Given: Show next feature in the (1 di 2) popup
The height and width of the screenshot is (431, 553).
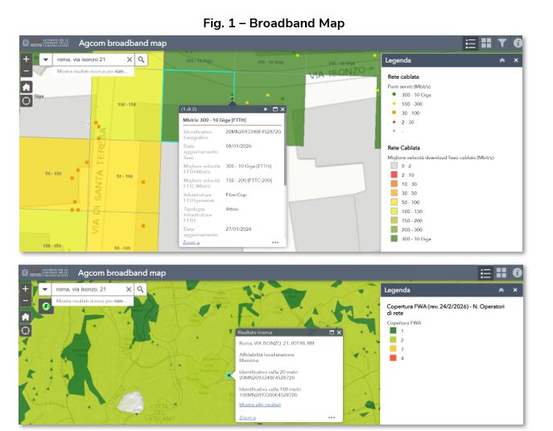Looking at the screenshot, I should pyautogui.click(x=266, y=109).
